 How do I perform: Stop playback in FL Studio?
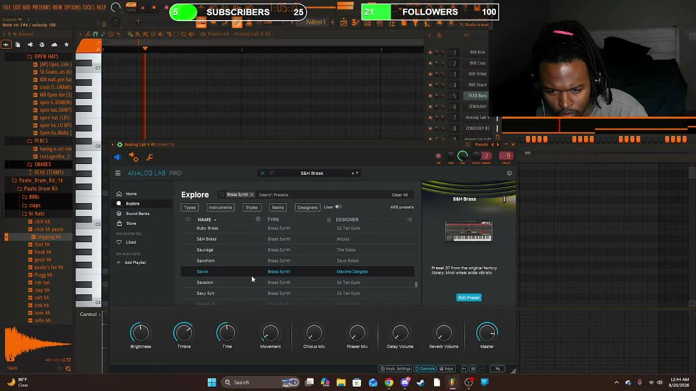154,8
